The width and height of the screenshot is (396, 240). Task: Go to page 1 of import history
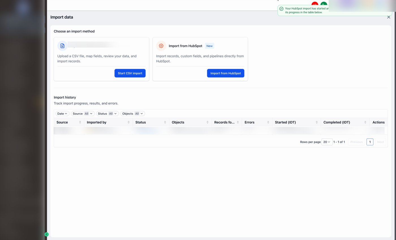pyautogui.click(x=370, y=142)
